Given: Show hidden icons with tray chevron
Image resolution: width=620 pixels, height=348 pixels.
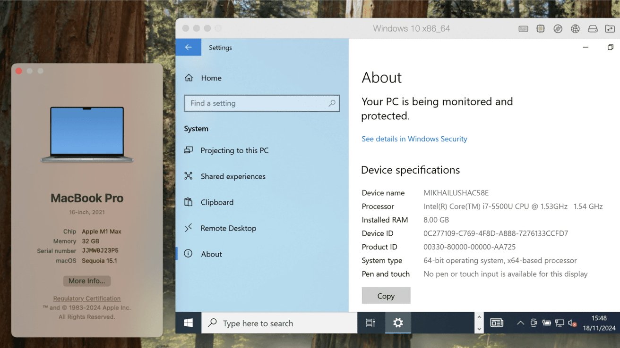Looking at the screenshot, I should coord(520,323).
